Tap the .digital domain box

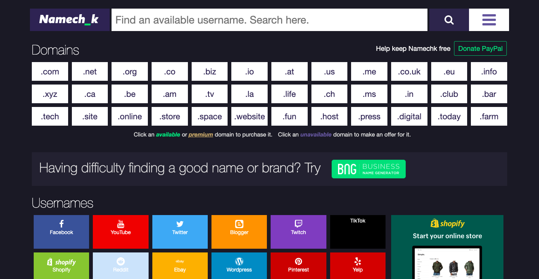(x=409, y=116)
